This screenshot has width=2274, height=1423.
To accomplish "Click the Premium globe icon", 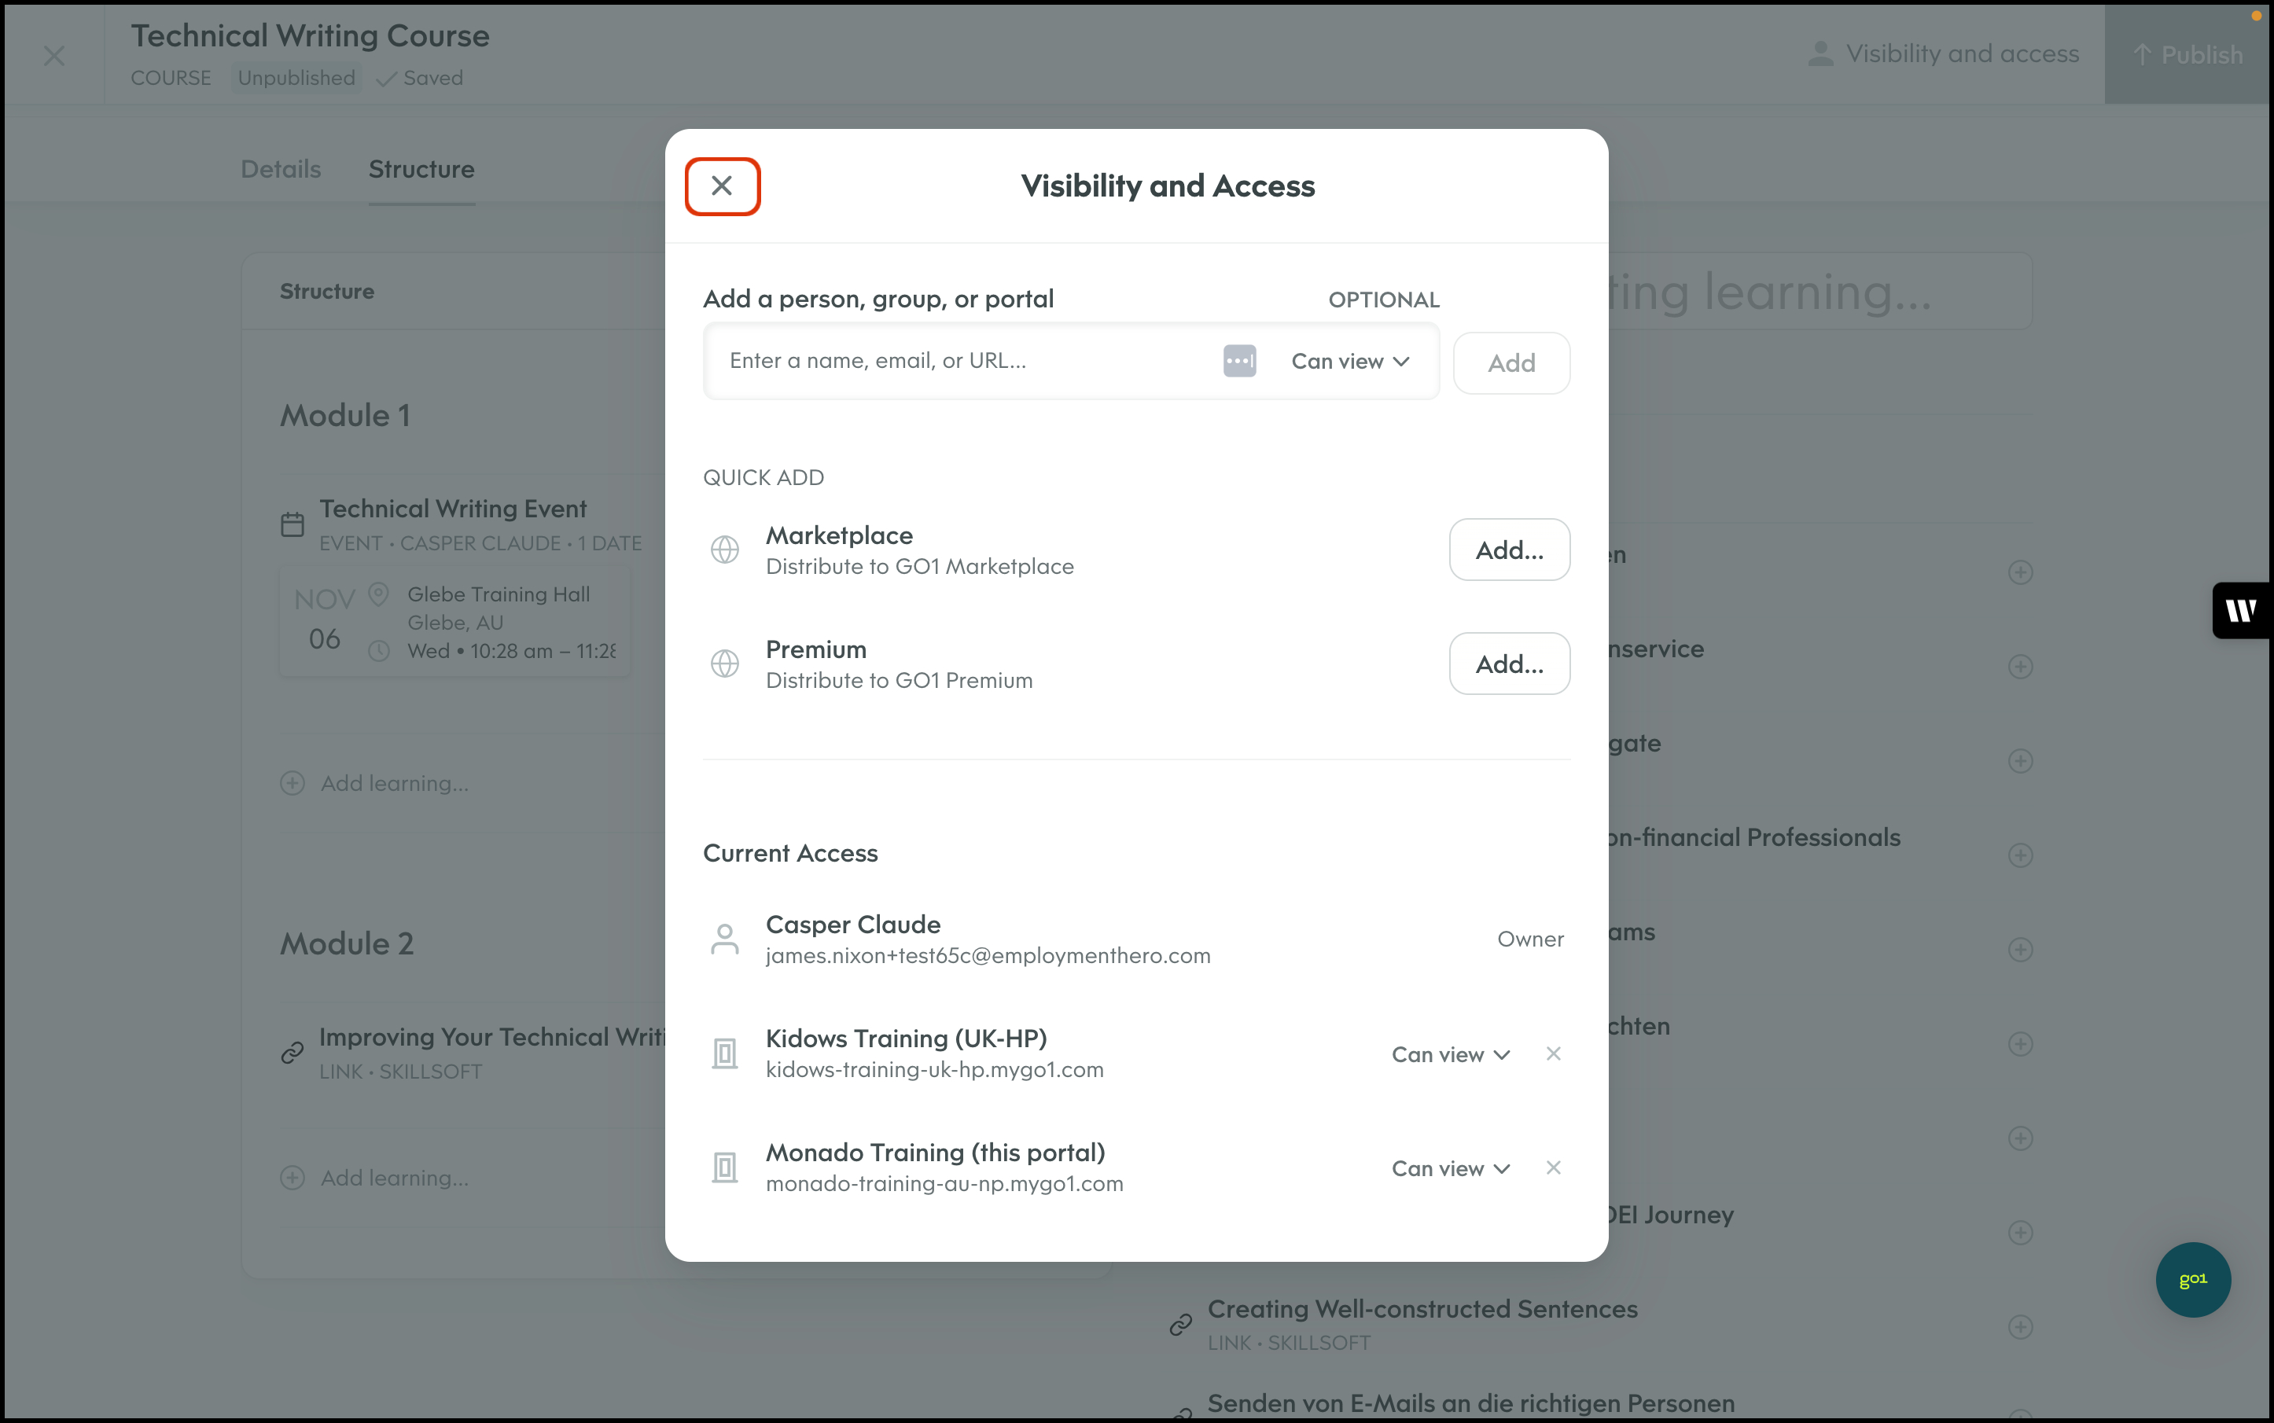I will point(725,664).
